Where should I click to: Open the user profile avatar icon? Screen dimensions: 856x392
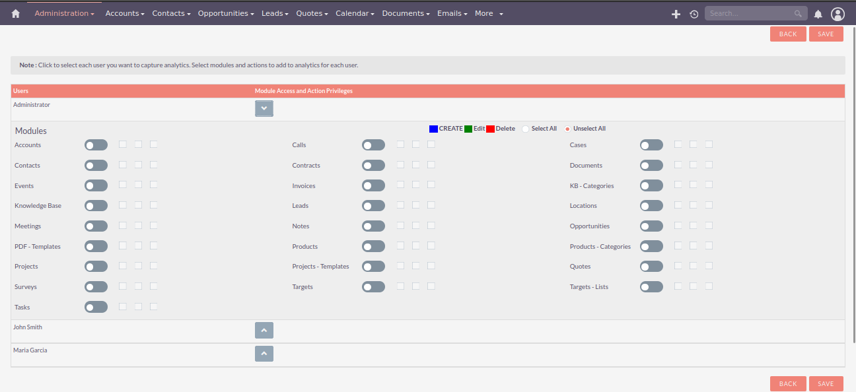coord(838,14)
